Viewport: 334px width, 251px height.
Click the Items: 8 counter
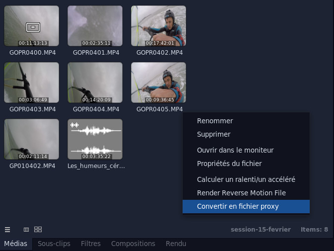tap(314, 230)
